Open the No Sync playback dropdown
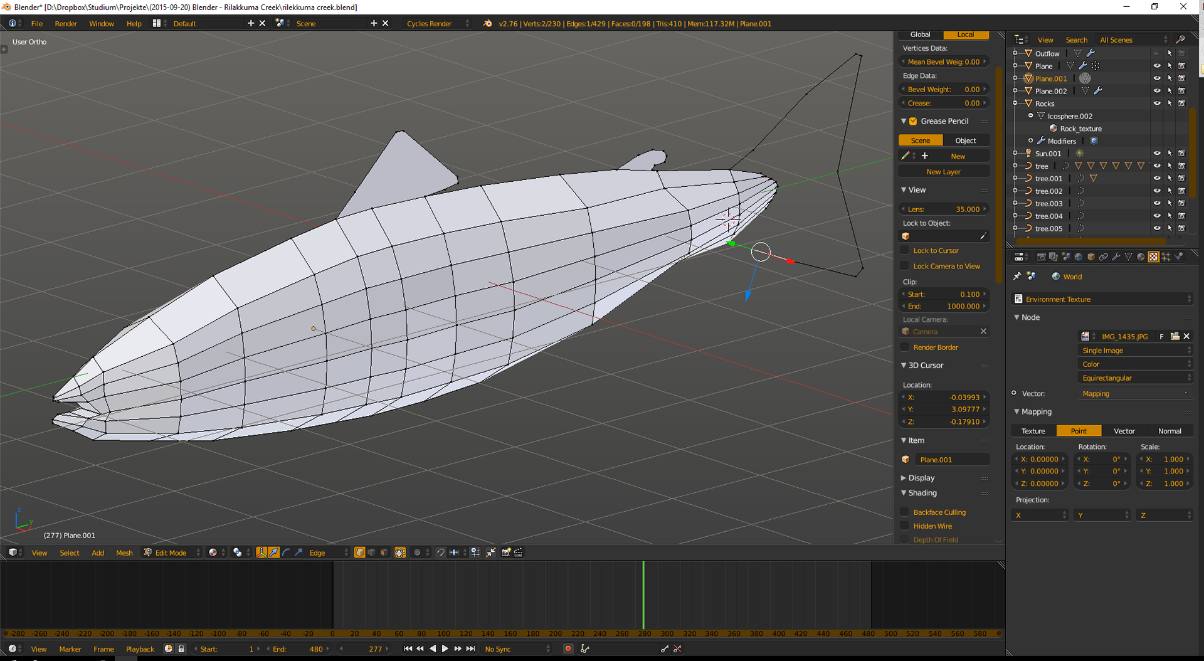Screen dimensions: 1204x661 pos(517,649)
